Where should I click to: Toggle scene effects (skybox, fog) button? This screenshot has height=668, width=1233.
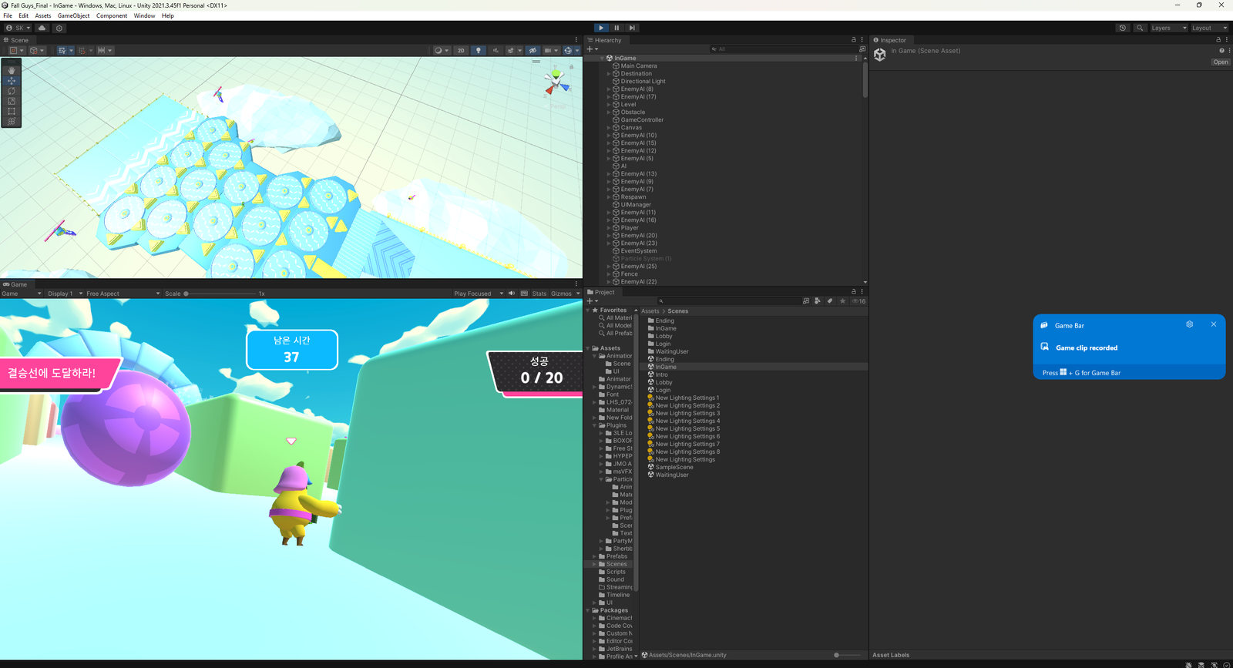[510, 50]
